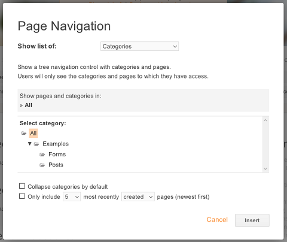Click the Insert button
Viewport: 287px width, 242px height.
(252, 220)
